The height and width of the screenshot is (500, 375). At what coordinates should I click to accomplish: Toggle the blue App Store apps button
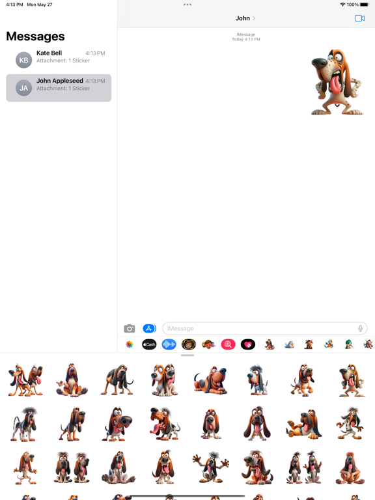click(x=149, y=328)
